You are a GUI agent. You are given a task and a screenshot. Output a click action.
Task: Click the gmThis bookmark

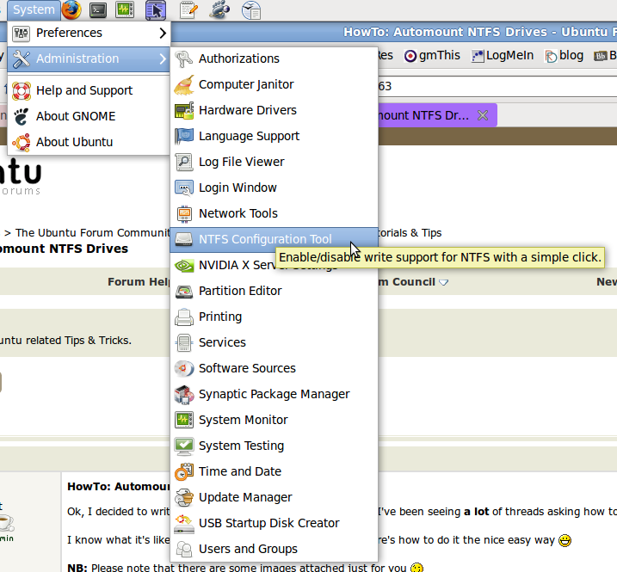pyautogui.click(x=432, y=55)
